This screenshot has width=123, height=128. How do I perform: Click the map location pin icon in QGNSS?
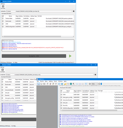74,84
